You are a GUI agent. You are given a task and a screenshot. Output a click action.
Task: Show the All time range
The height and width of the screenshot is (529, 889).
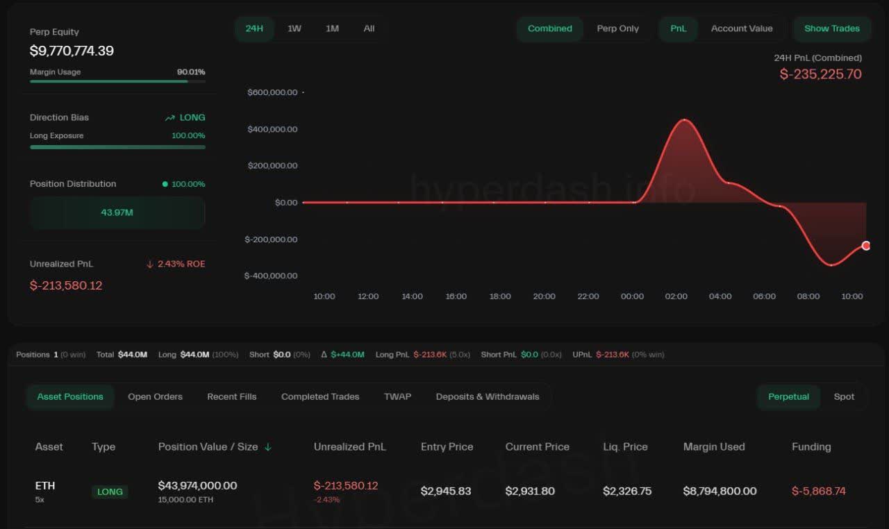369,28
